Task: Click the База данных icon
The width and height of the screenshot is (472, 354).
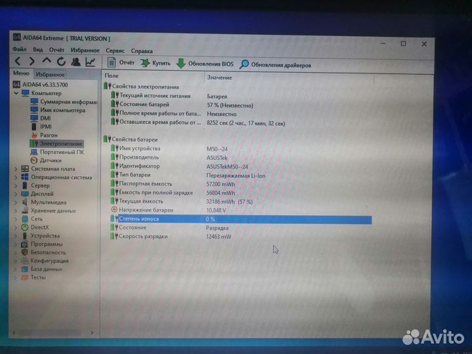Action: pyautogui.click(x=25, y=269)
